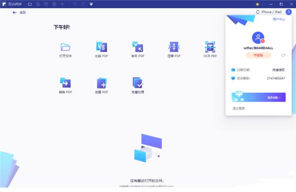Click 退出登录 to log out
Viewport: 296px width, 192px height.
click(x=239, y=109)
